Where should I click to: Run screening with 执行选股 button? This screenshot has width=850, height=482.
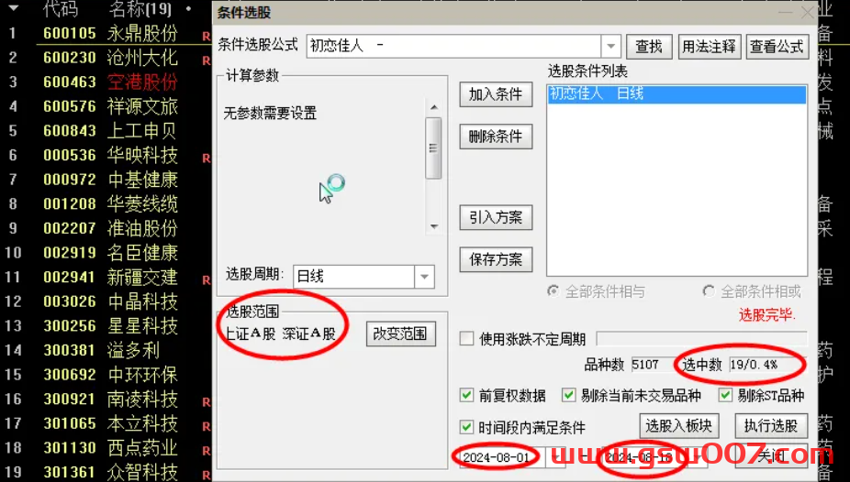click(x=771, y=426)
